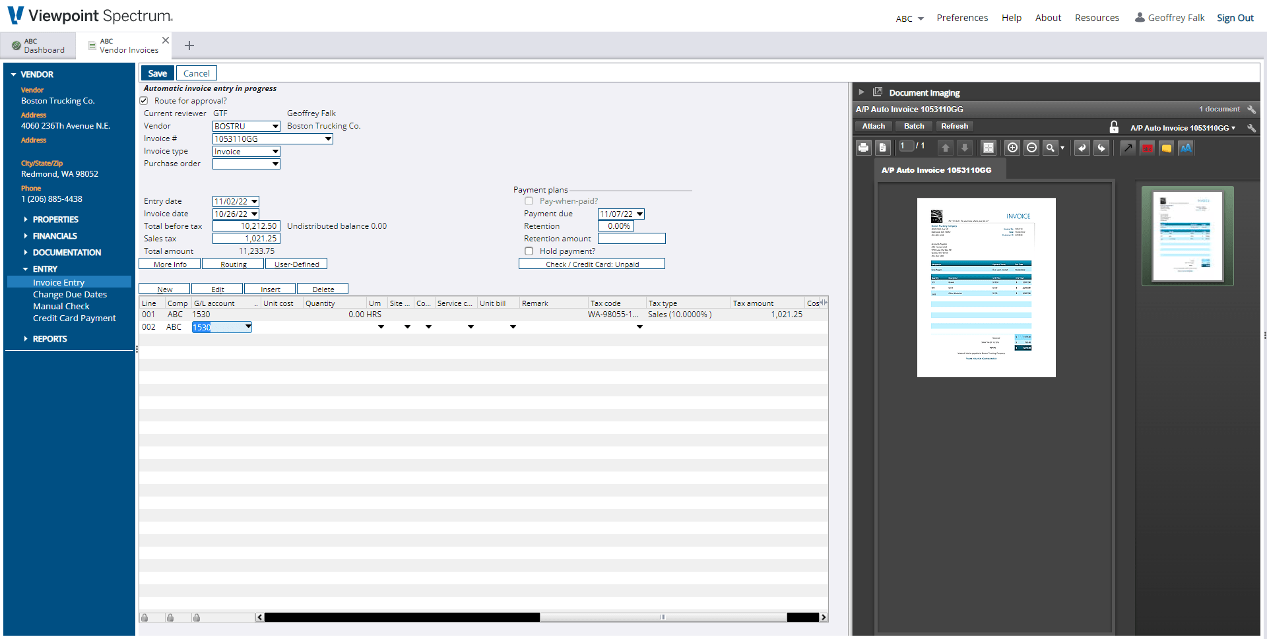Print the document in Document Imaging
Image resolution: width=1267 pixels, height=639 pixels.
tap(863, 148)
